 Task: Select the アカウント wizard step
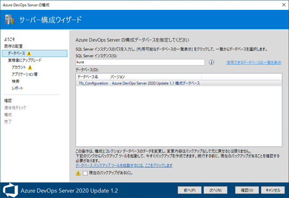pos(19,67)
